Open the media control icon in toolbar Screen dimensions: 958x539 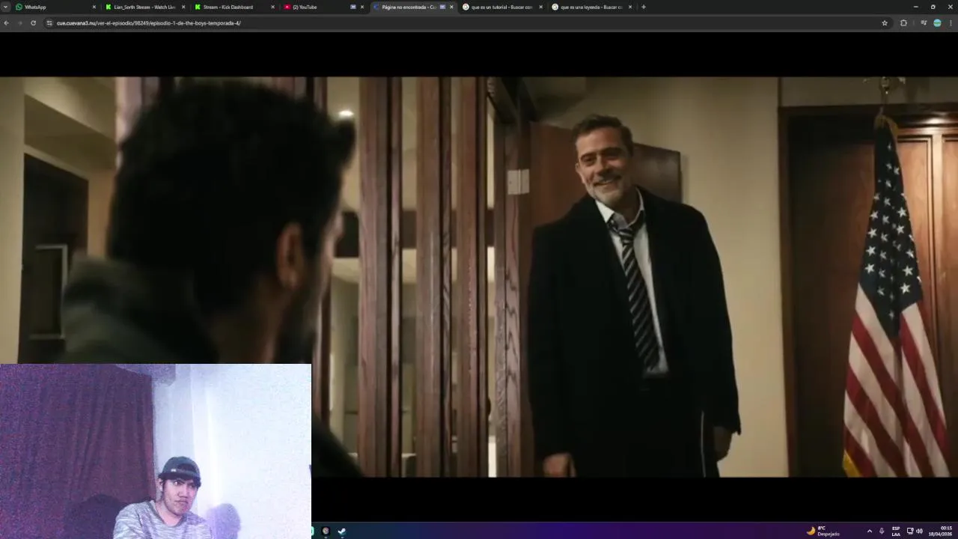[x=924, y=23]
